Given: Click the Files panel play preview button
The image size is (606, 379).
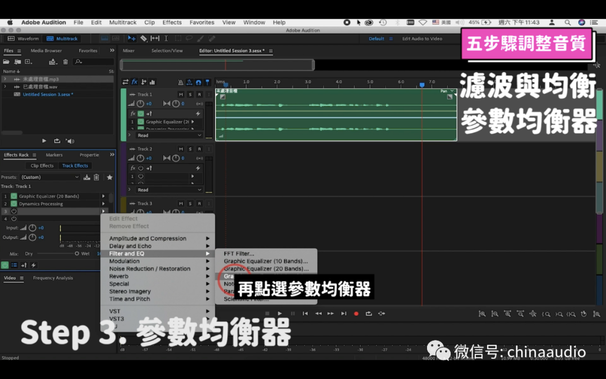Looking at the screenshot, I should tap(44, 141).
